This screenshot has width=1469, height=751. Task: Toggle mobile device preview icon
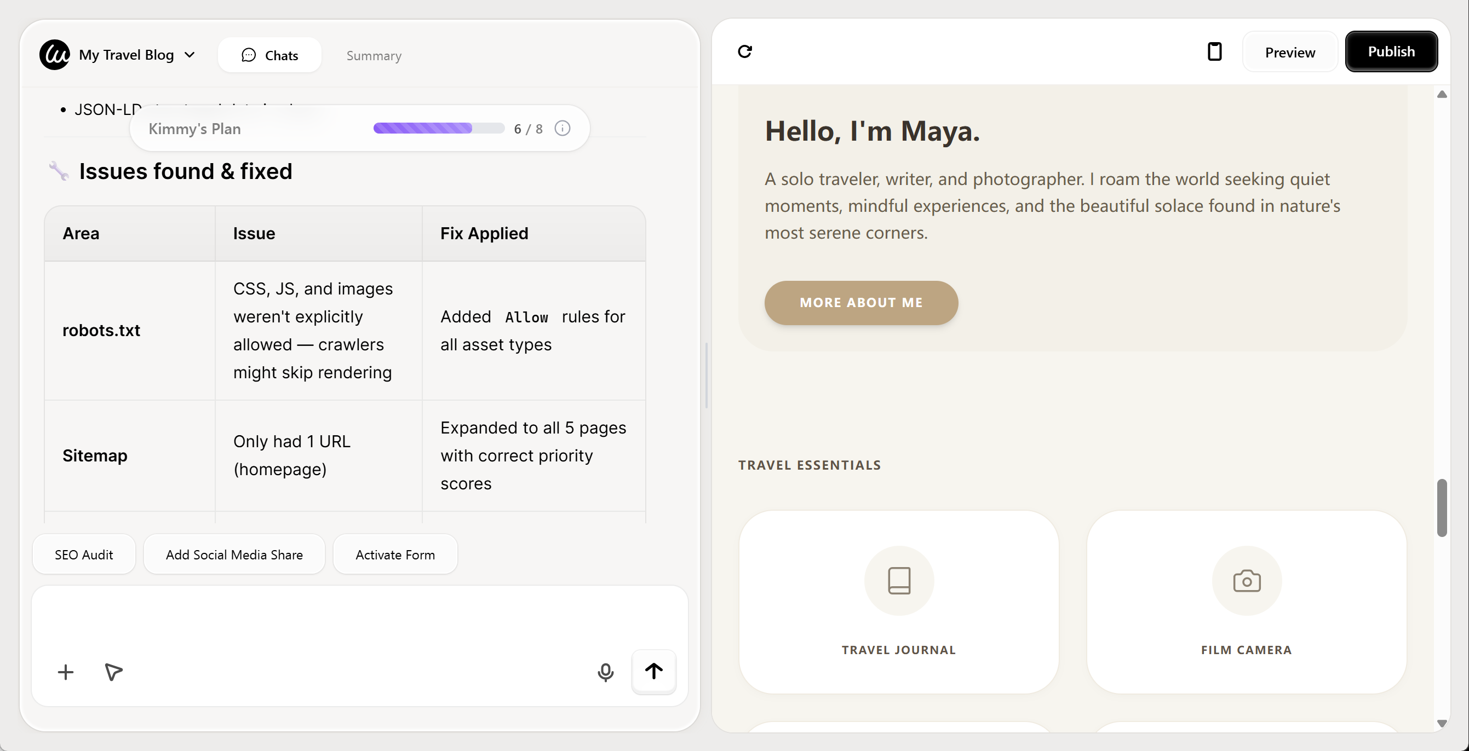(1215, 52)
